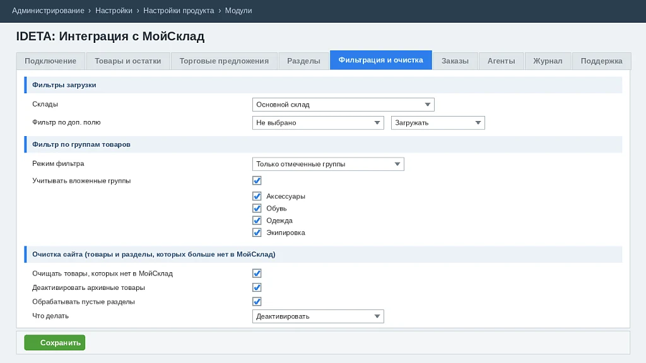This screenshot has width=646, height=363.
Task: Open the Что делать dropdown
Action: pos(318,316)
